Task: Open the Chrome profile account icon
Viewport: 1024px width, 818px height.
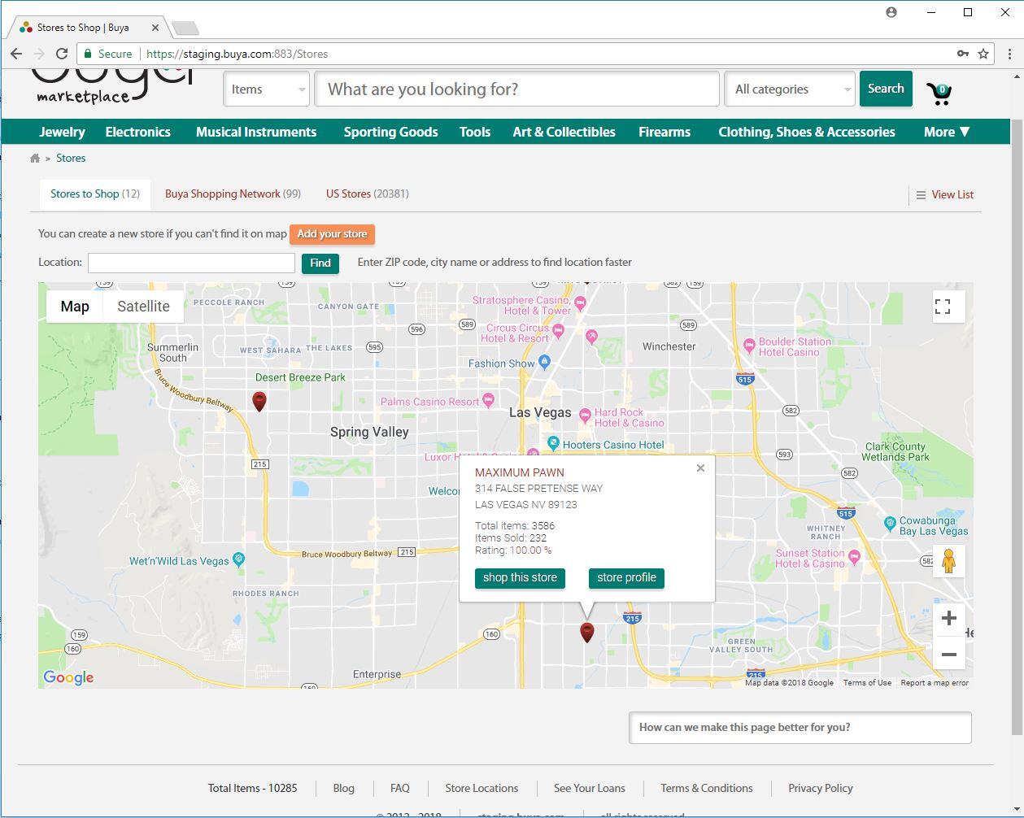Action: (891, 12)
